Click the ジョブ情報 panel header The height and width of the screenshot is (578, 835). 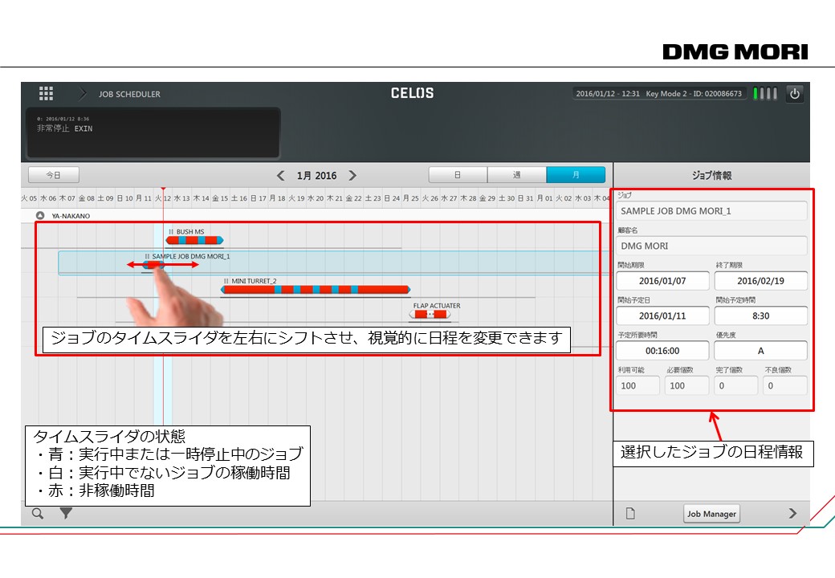coord(711,176)
